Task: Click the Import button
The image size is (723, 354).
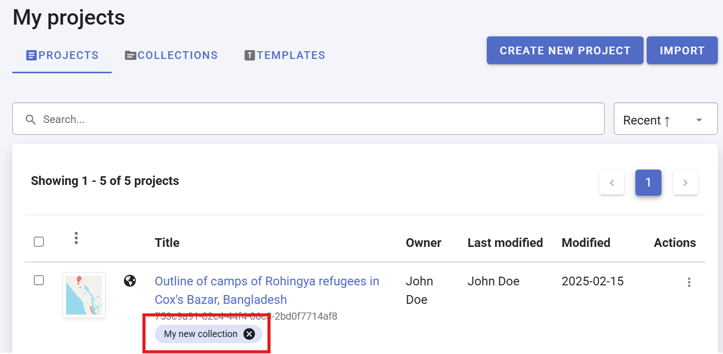Action: click(x=682, y=51)
